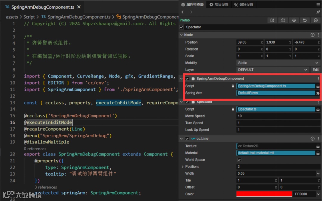
Task: Toggle the World Space checkbox
Action: [239, 160]
